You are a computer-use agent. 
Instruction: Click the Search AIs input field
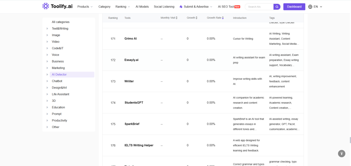(260, 7)
